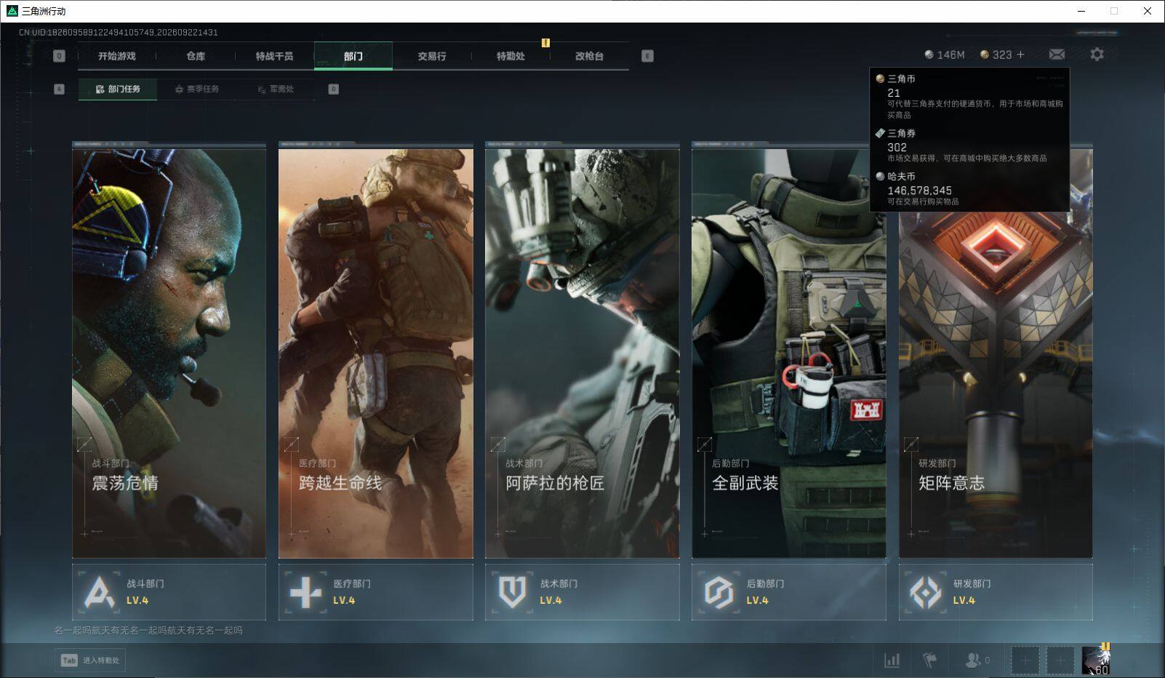Open the 震荡危情 mission card
The image size is (1165, 678).
[169, 351]
